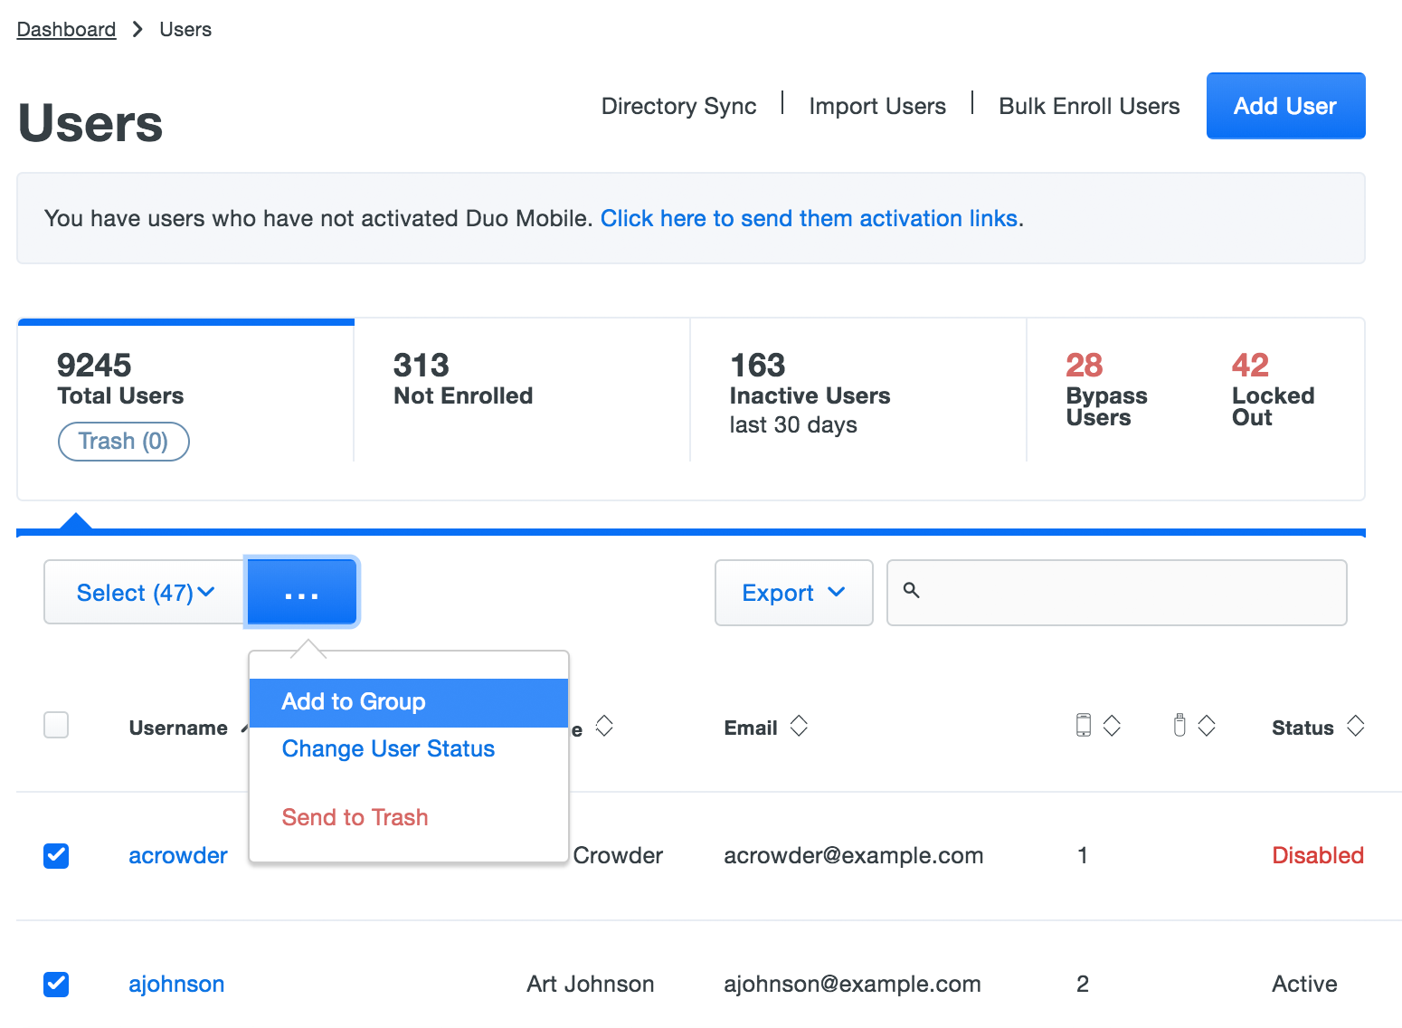Click in the user search field
Image resolution: width=1402 pixels, height=1028 pixels.
[1117, 593]
